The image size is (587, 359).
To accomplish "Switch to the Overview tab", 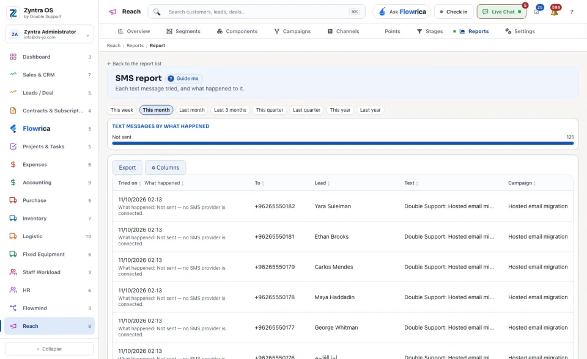I will click(x=134, y=31).
